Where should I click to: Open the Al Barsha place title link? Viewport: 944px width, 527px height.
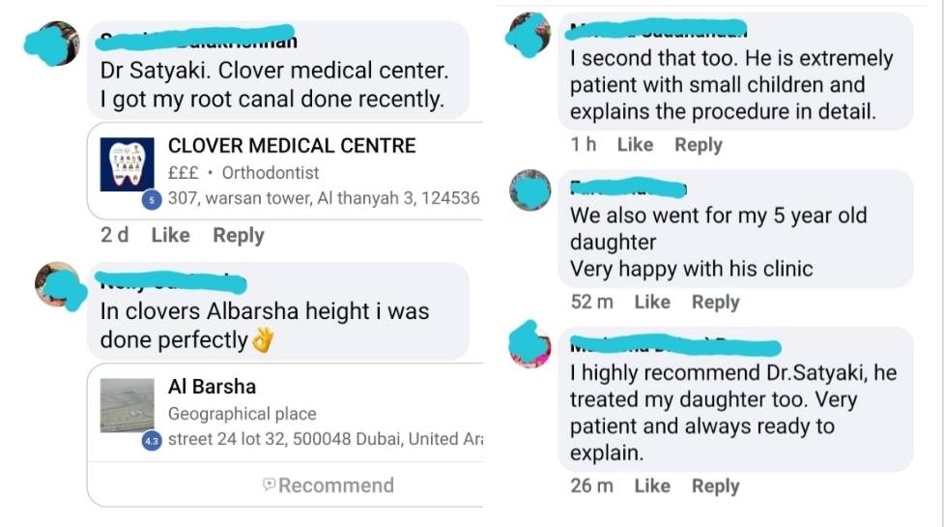click(212, 387)
